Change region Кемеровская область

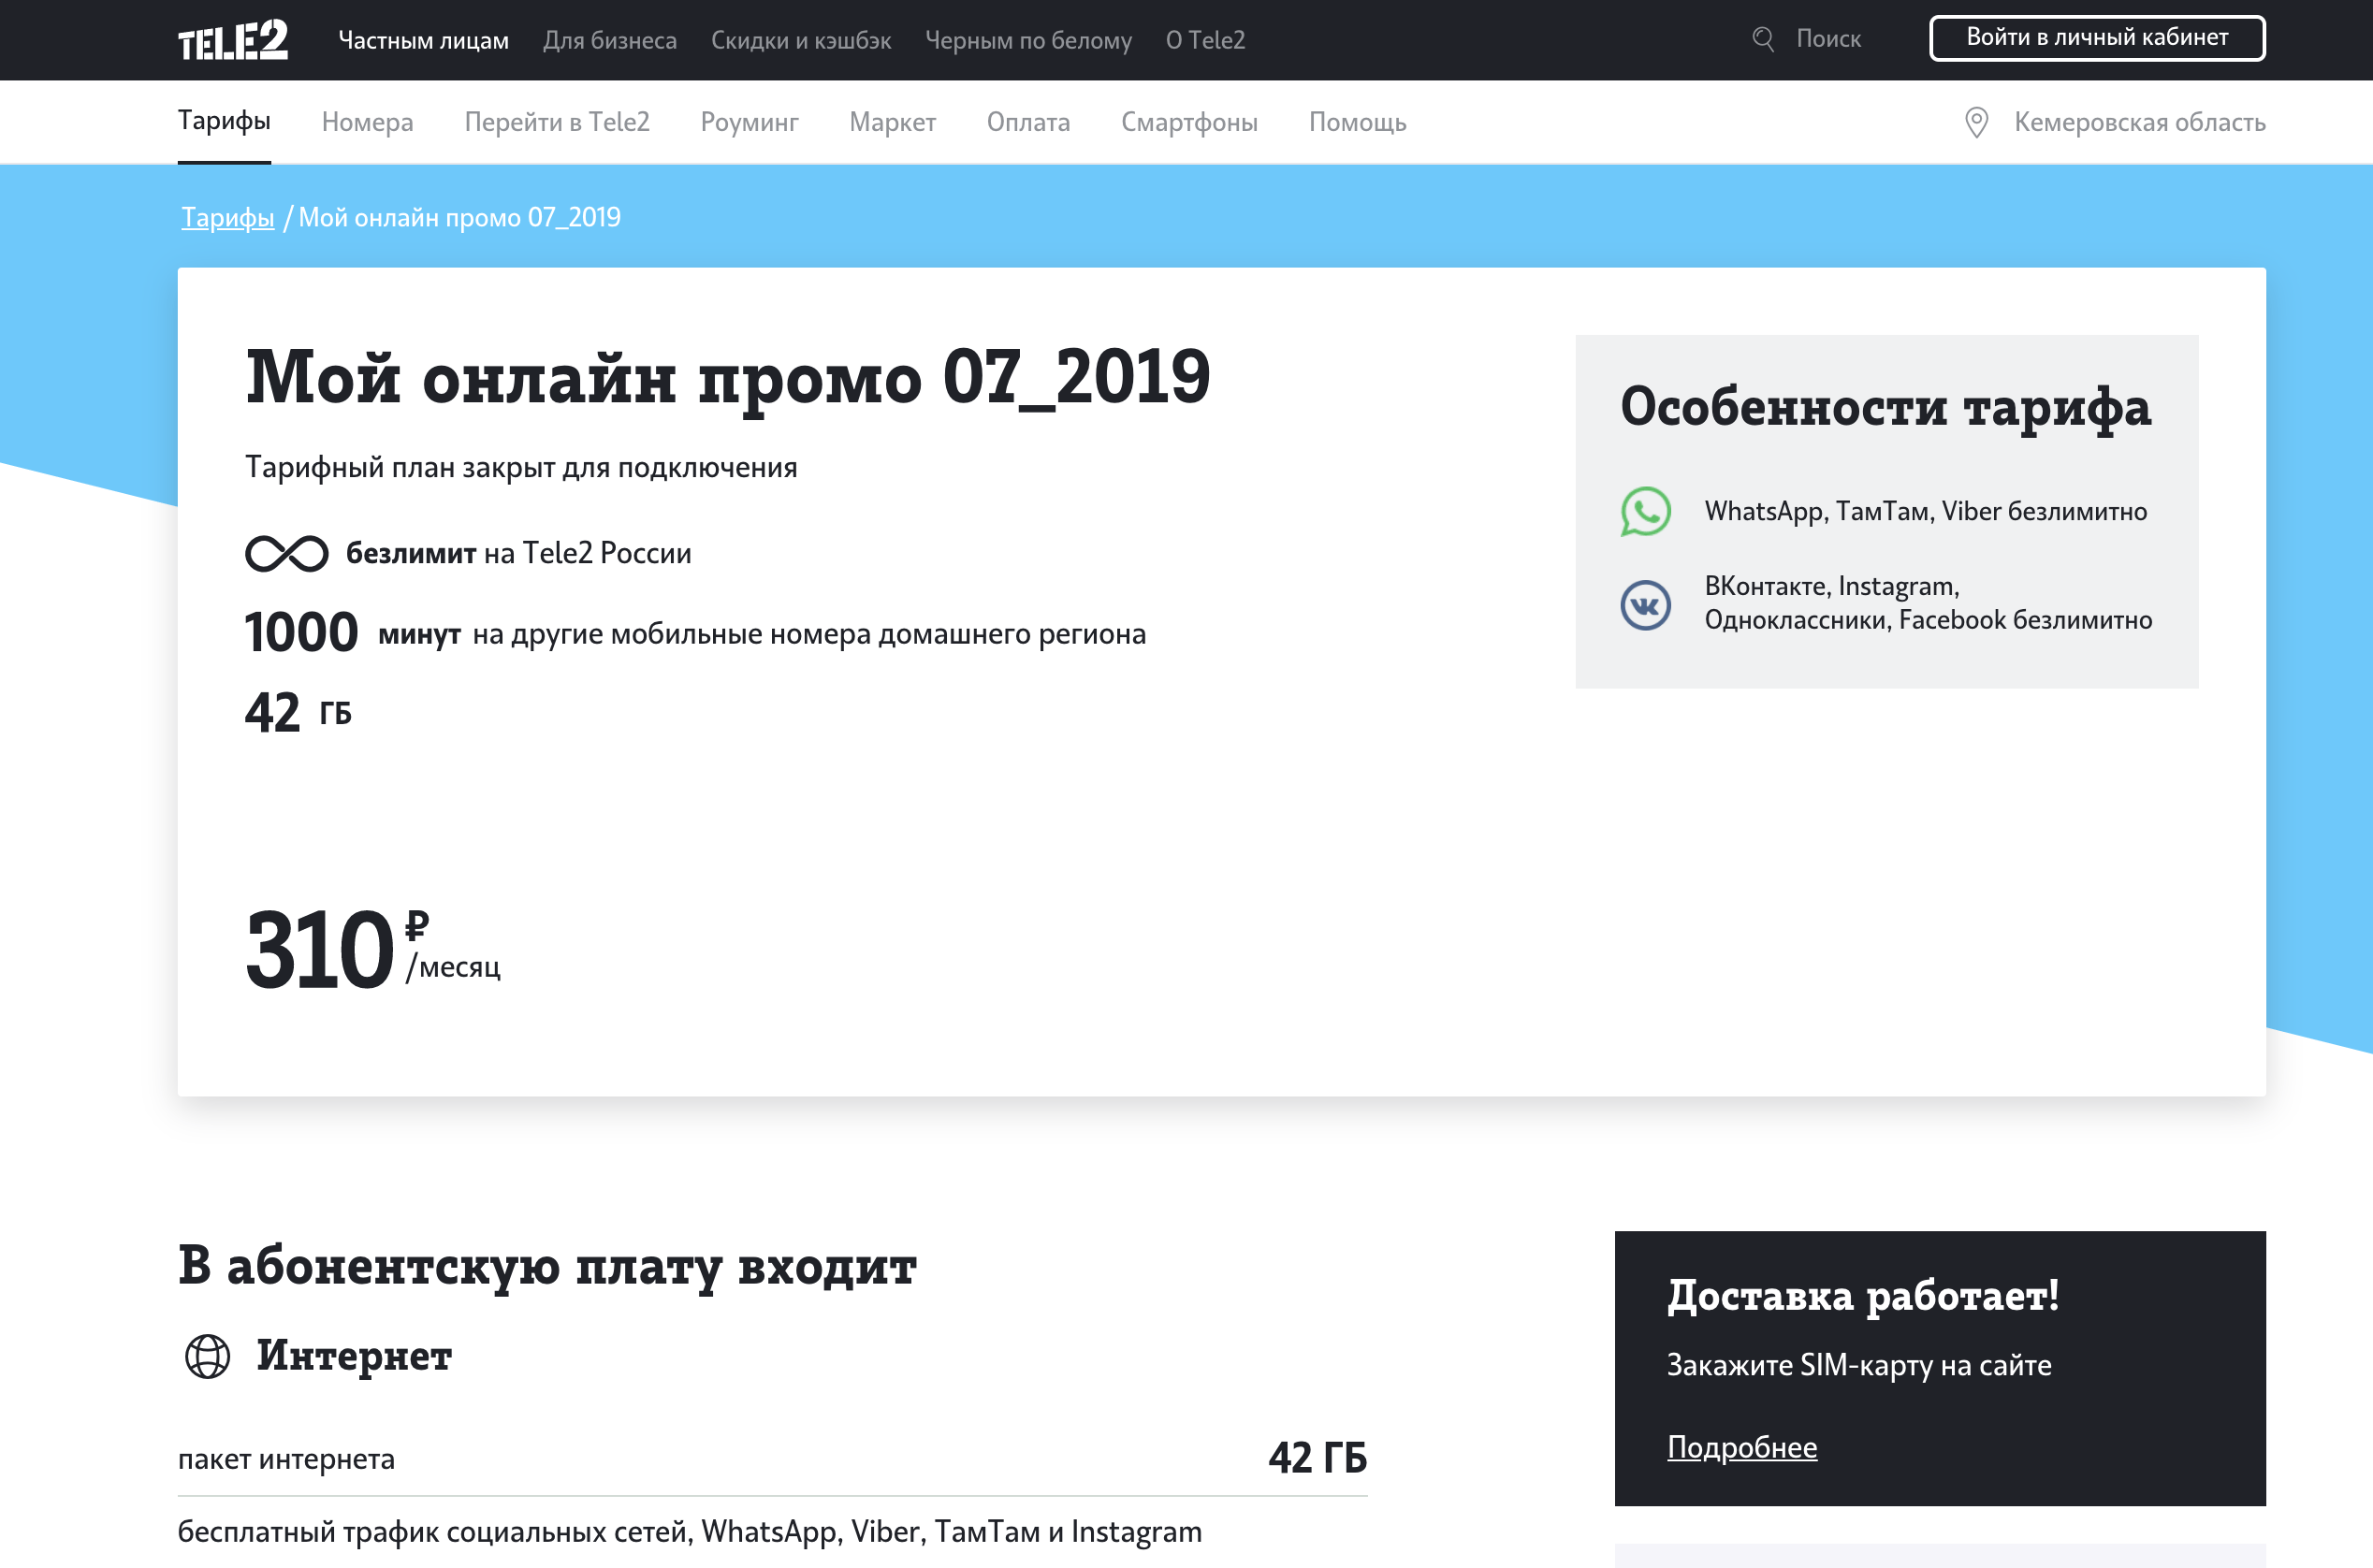click(x=2139, y=122)
